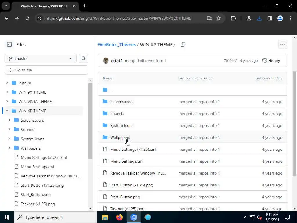Viewport: 297px width, 223px height.
Task: Open the Downloads icon in toolbar
Action: point(259,18)
